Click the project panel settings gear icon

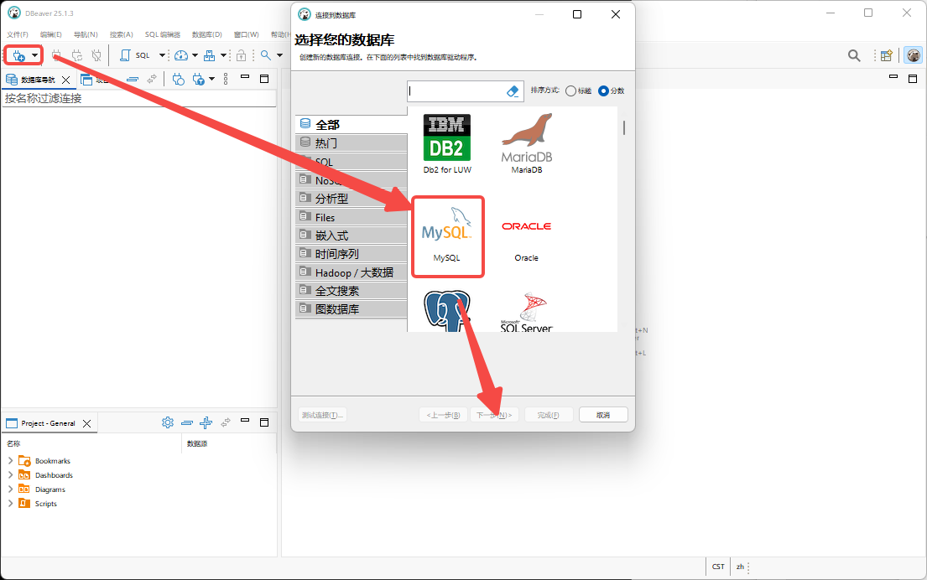click(x=168, y=422)
